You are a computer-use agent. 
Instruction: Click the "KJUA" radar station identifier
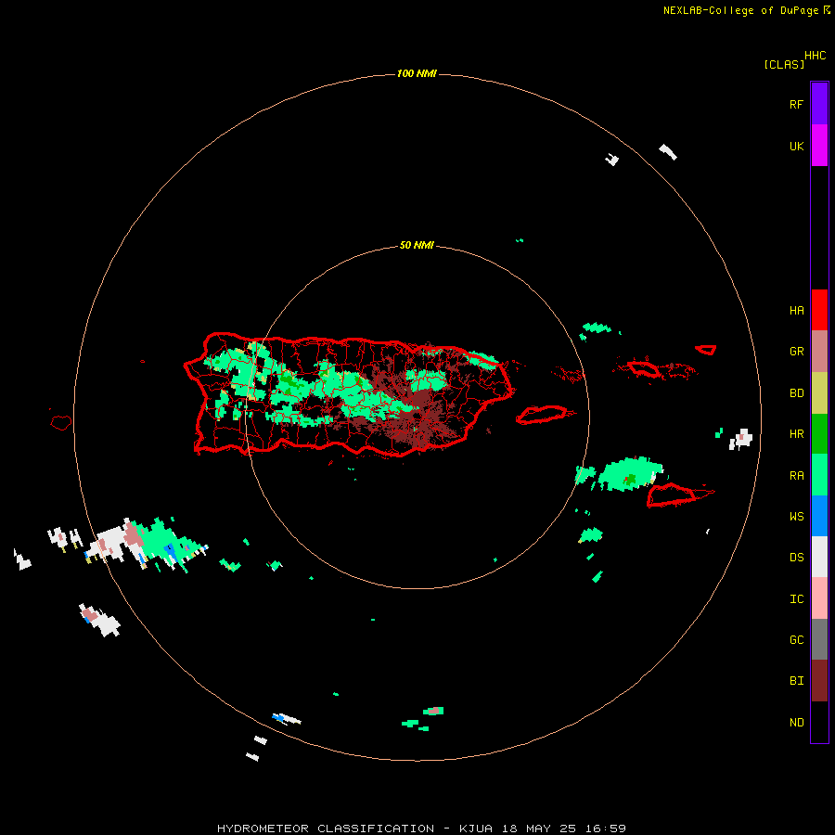[x=476, y=829]
